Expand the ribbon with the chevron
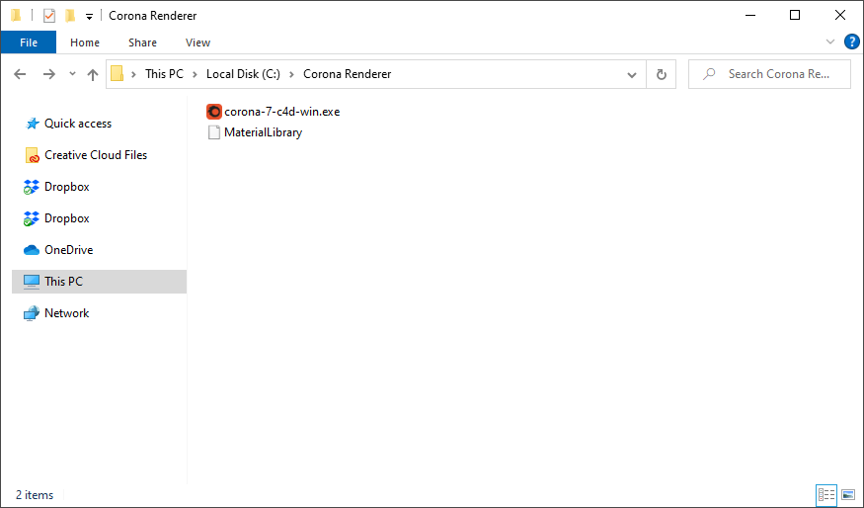The image size is (864, 508). coord(830,42)
